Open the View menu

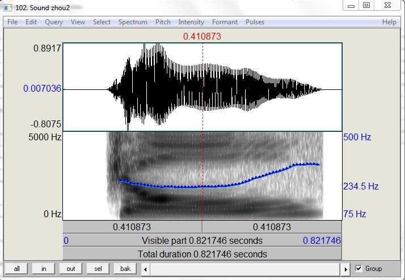pos(78,22)
